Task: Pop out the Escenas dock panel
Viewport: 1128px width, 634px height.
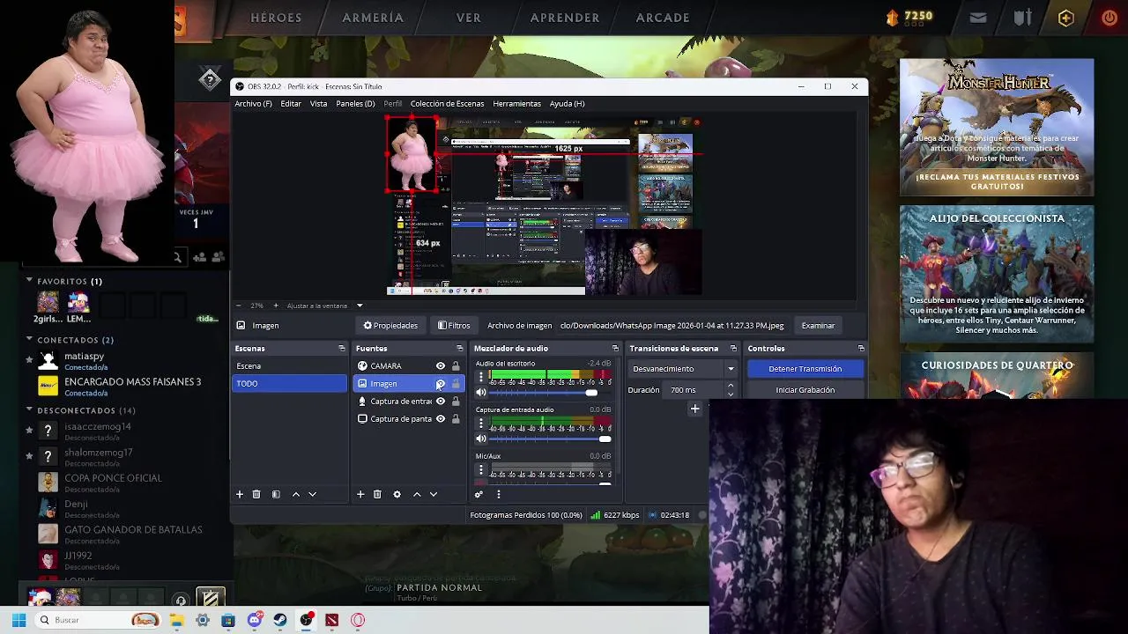Action: pyautogui.click(x=341, y=349)
